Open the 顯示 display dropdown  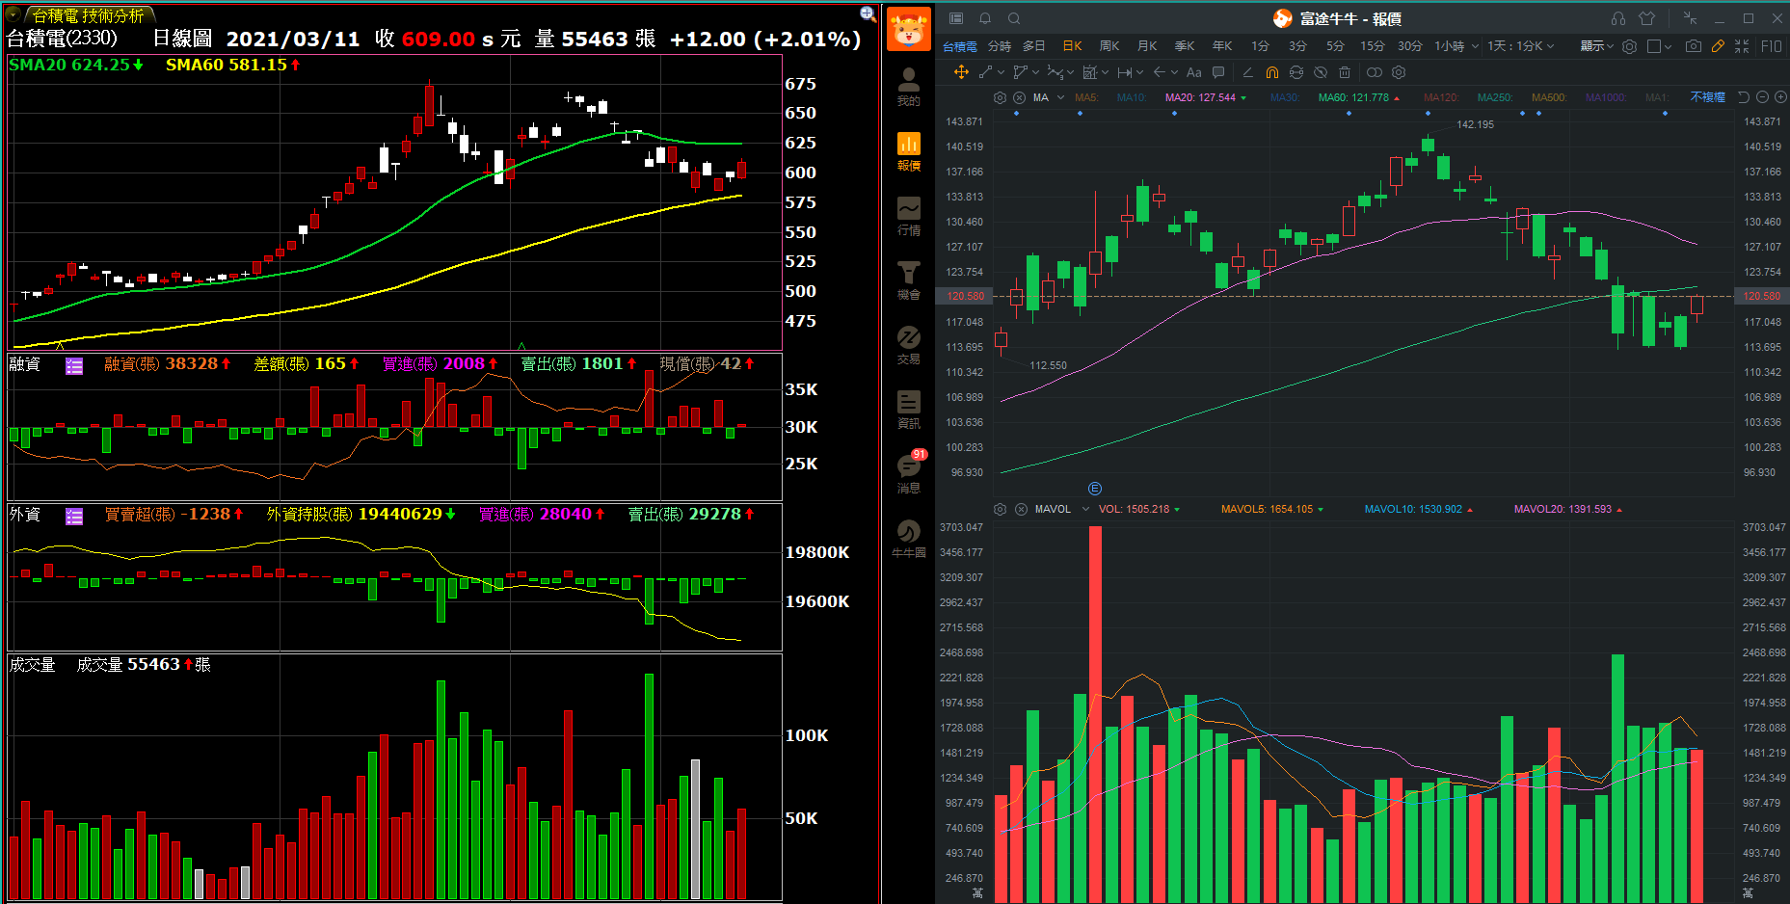click(x=1596, y=46)
